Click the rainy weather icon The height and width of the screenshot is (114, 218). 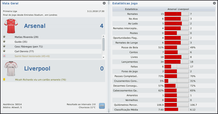[x=102, y=106]
